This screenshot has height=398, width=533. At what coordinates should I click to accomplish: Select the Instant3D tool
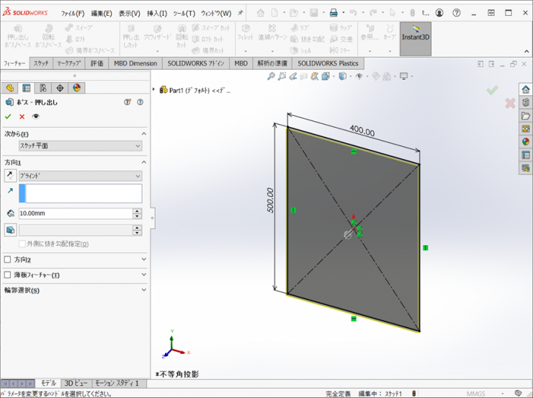pos(416,33)
